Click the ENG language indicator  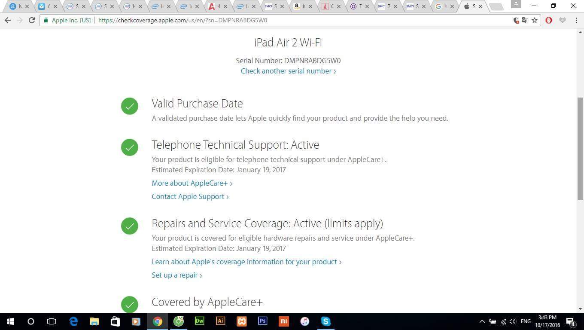pos(526,321)
